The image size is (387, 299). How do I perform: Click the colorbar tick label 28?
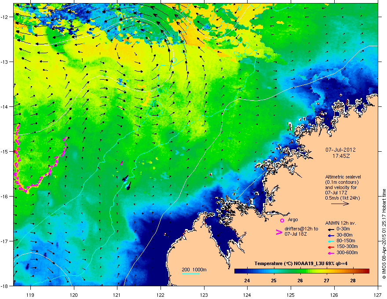tap(353, 281)
